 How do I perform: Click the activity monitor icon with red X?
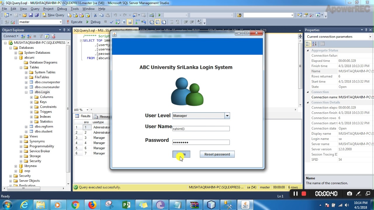click(53, 36)
